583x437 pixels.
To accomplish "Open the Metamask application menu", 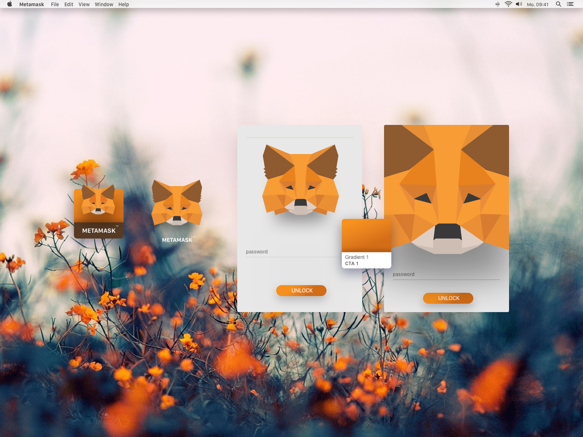I will [x=32, y=4].
